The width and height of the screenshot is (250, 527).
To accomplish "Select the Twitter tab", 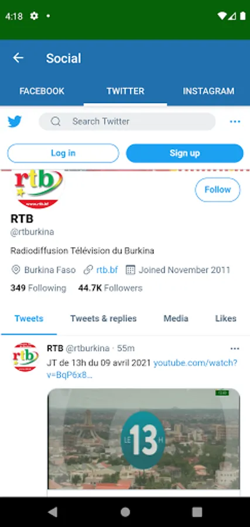I will click(125, 91).
